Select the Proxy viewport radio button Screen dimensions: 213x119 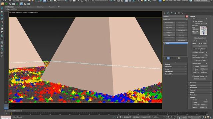pyautogui.click(x=193, y=107)
